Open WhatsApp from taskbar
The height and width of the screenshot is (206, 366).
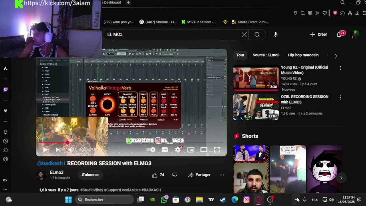tap(164, 200)
